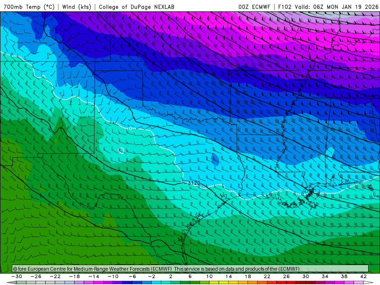380x285 pixels.
Task: Click the '34' color scale label
Action: (325, 276)
